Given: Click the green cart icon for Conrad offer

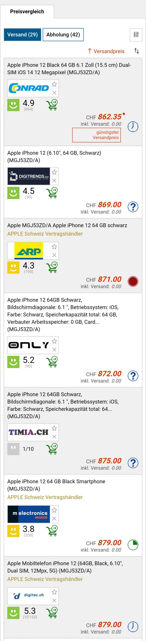Looking at the screenshot, I should click(x=52, y=105).
